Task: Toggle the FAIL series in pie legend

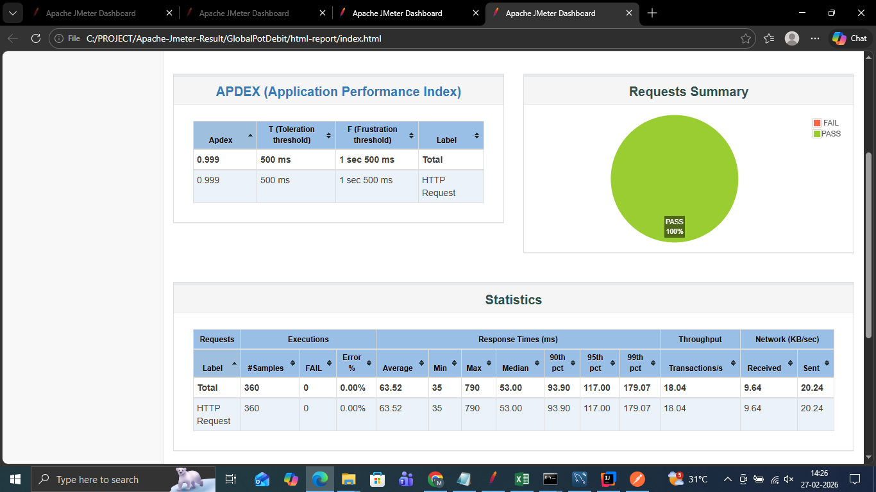Action: click(826, 123)
